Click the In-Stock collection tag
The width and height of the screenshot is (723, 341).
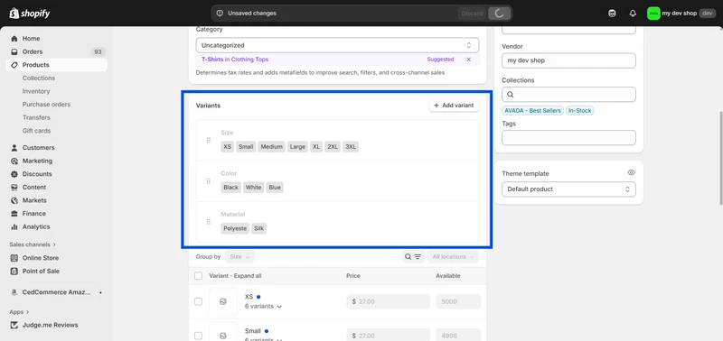click(579, 110)
